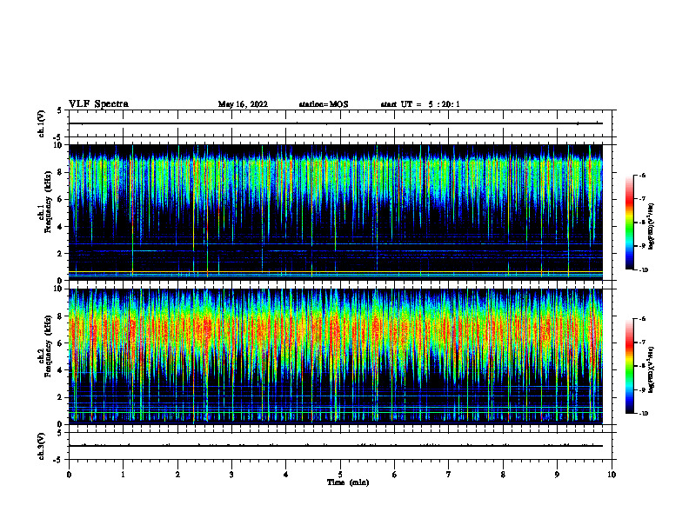Click the 'ch.3(V)' axis label

click(42, 446)
